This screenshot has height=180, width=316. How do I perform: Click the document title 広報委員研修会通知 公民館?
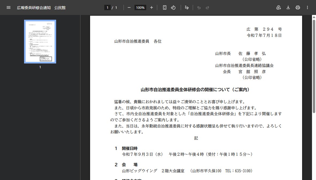tap(41, 8)
